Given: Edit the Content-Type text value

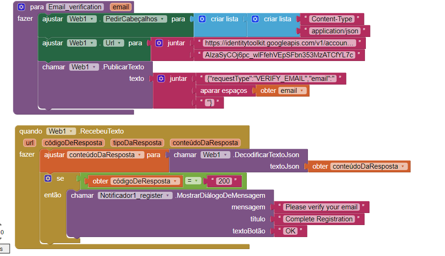Looking at the screenshot, I should point(332,19).
